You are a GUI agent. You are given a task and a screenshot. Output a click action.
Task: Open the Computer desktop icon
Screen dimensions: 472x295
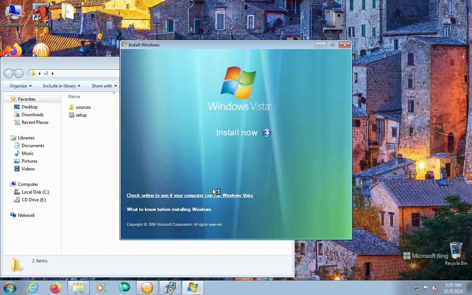pyautogui.click(x=14, y=15)
